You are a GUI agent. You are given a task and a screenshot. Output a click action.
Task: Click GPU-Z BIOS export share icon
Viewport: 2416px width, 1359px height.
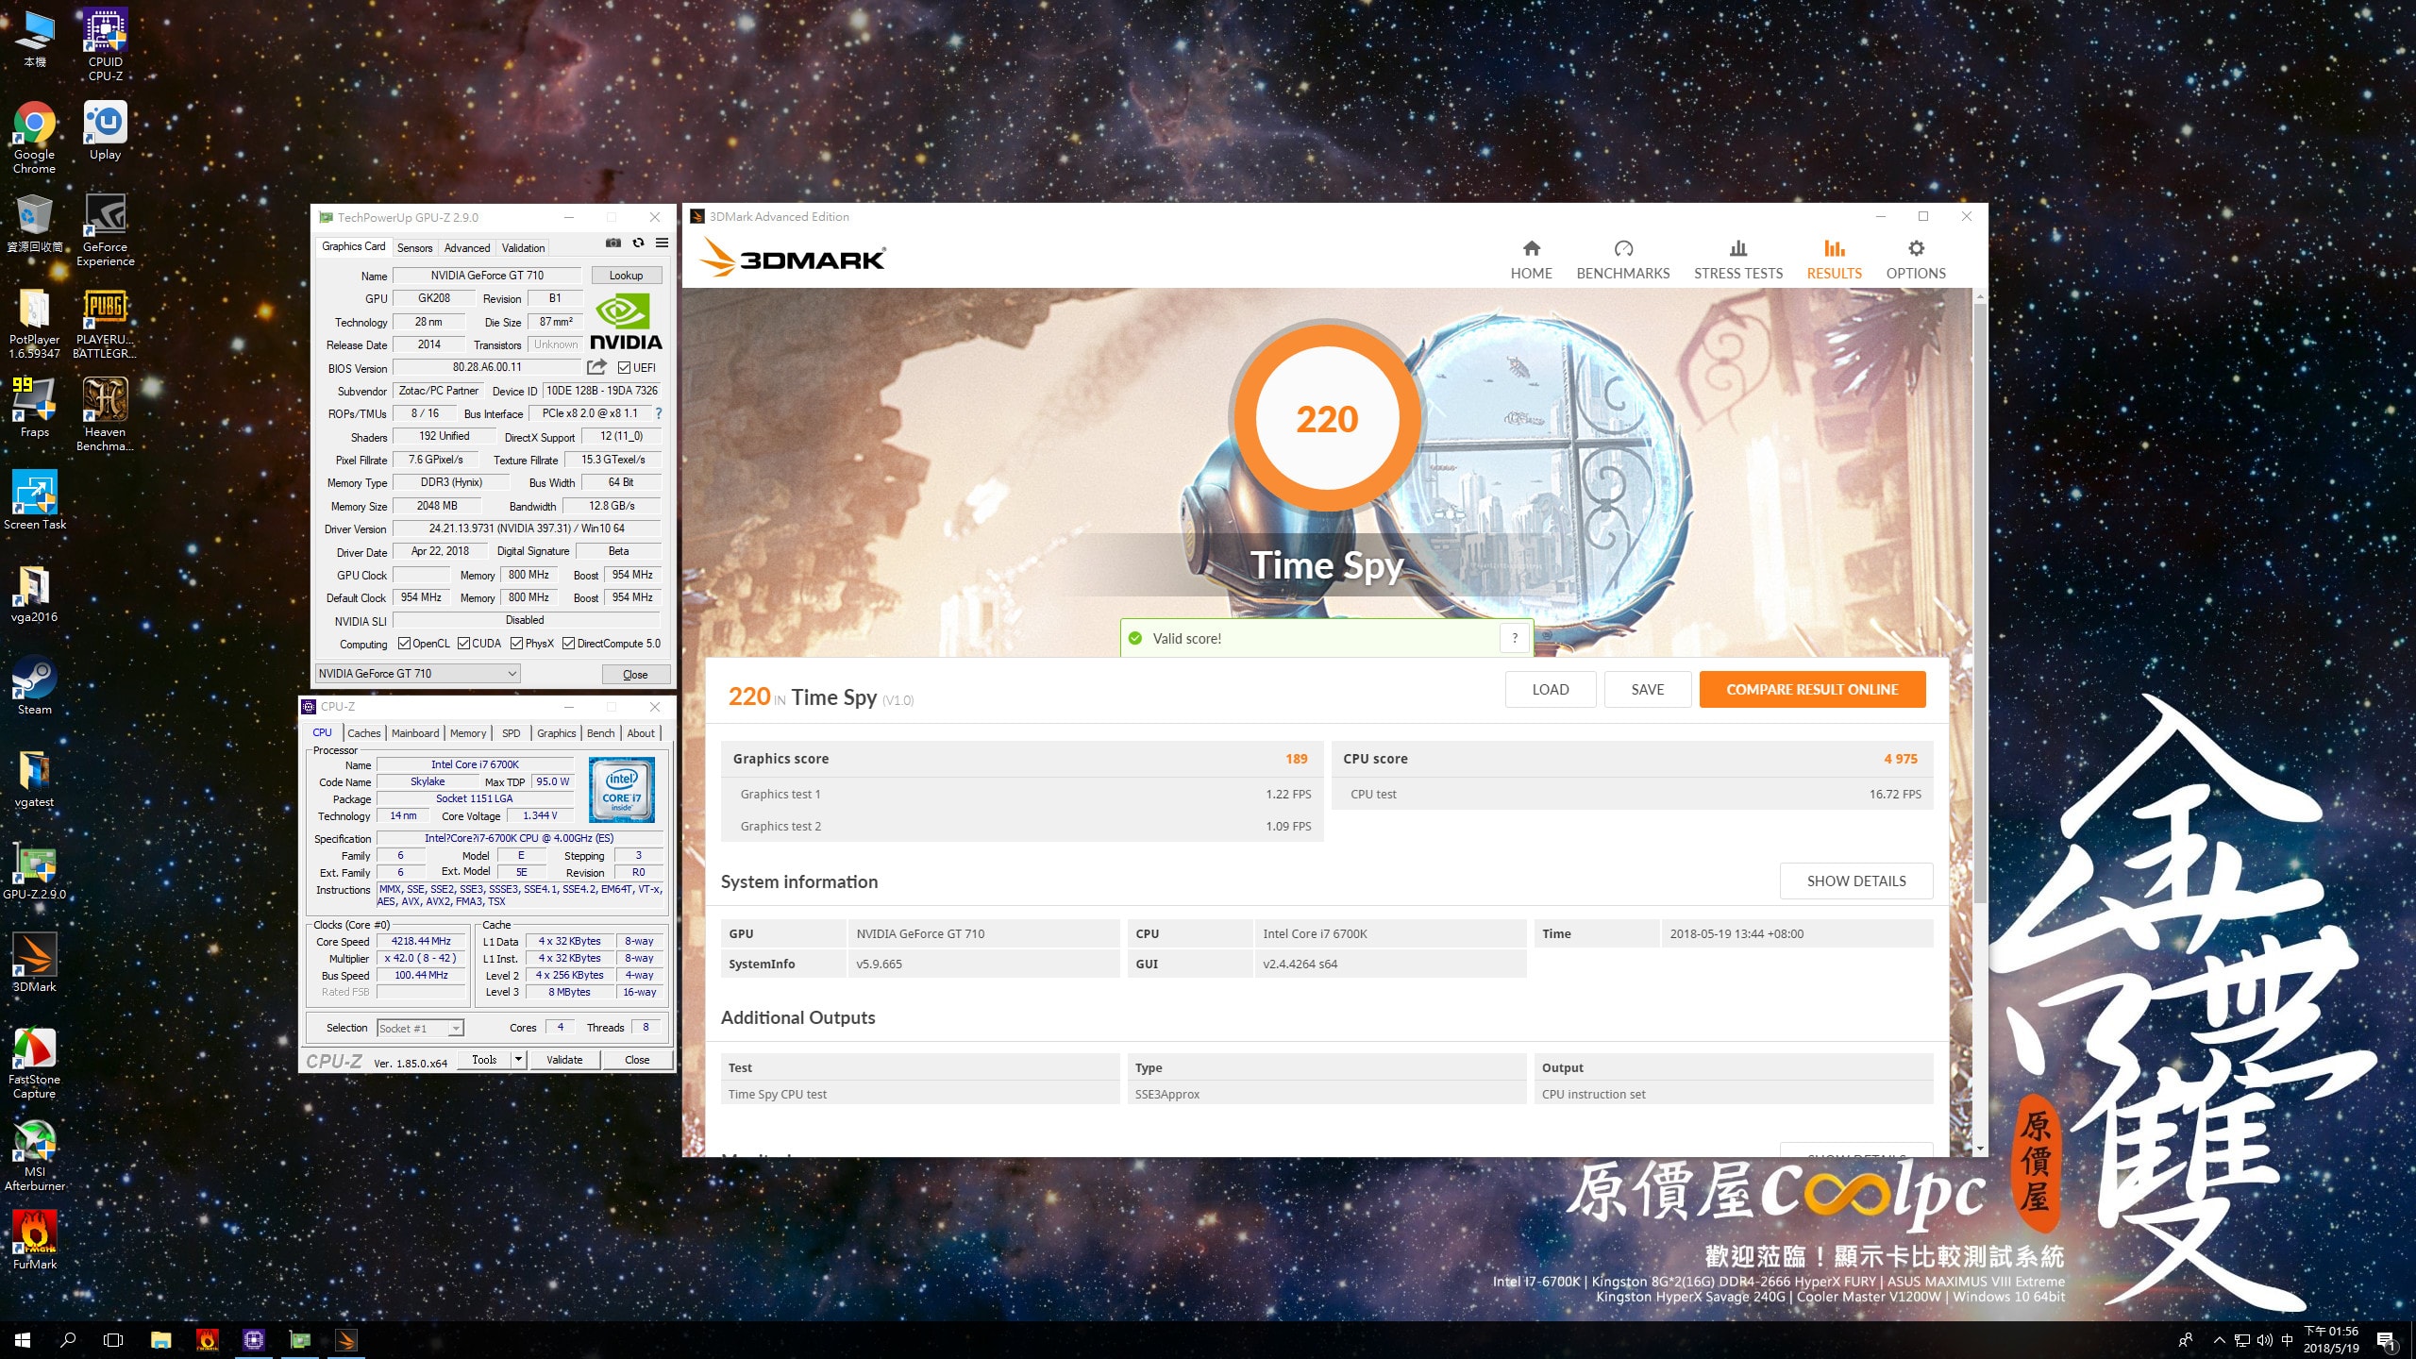click(596, 367)
